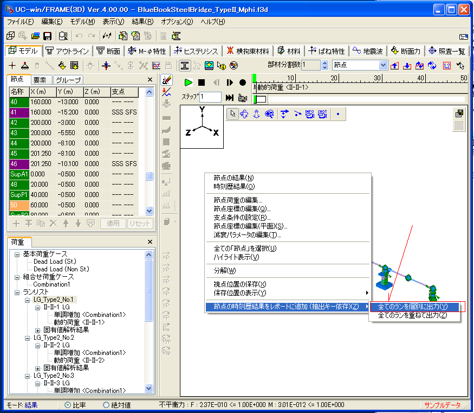This screenshot has width=474, height=413.
Task: Collapse the II-II-2 LG node
Action: click(37, 346)
